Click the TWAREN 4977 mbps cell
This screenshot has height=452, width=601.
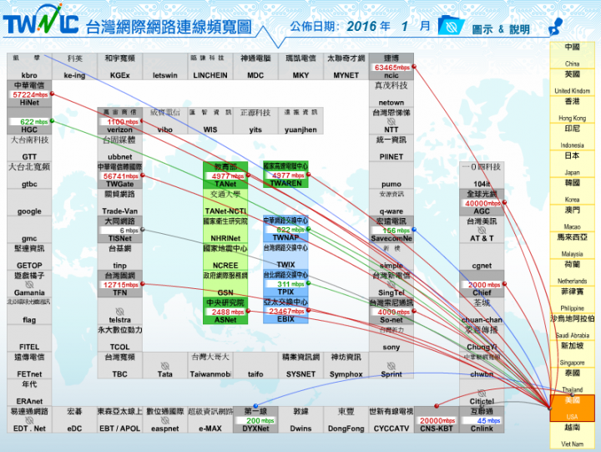pyautogui.click(x=285, y=175)
